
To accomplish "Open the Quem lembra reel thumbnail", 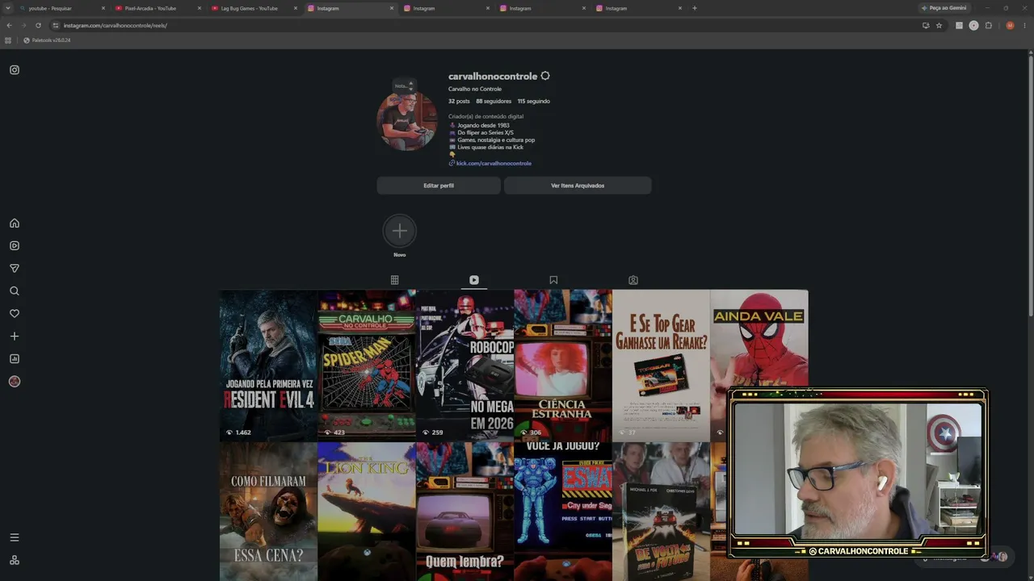I will 464,512.
